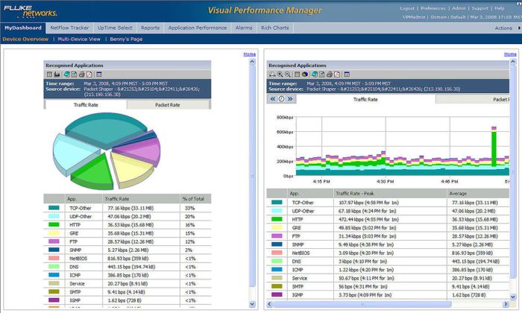Image resolution: width=522 pixels, height=313 pixels.
Task: Click the pie chart view icon in right panel
Action: coord(305,75)
